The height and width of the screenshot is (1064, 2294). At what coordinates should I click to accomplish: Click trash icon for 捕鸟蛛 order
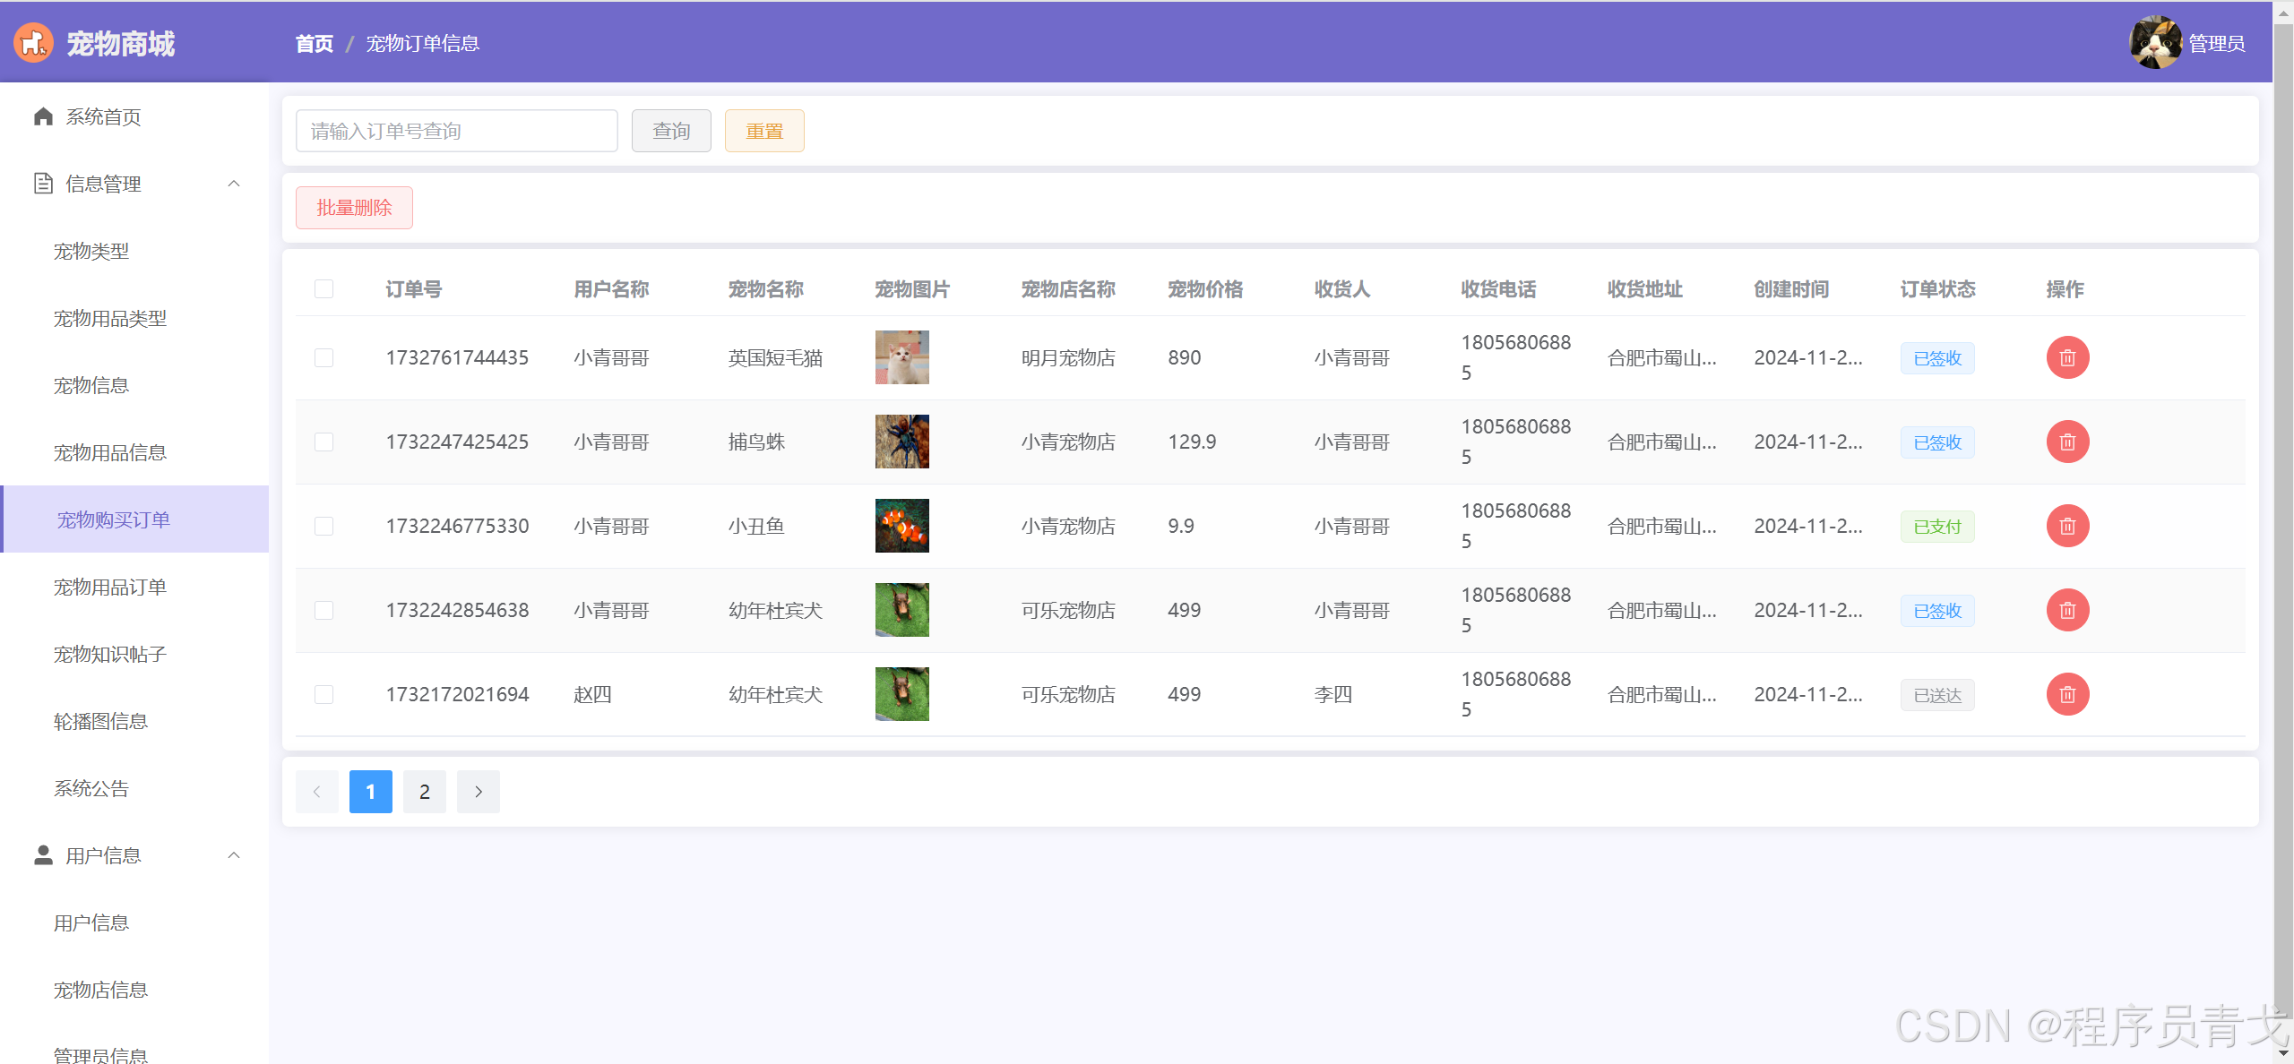tap(2066, 442)
